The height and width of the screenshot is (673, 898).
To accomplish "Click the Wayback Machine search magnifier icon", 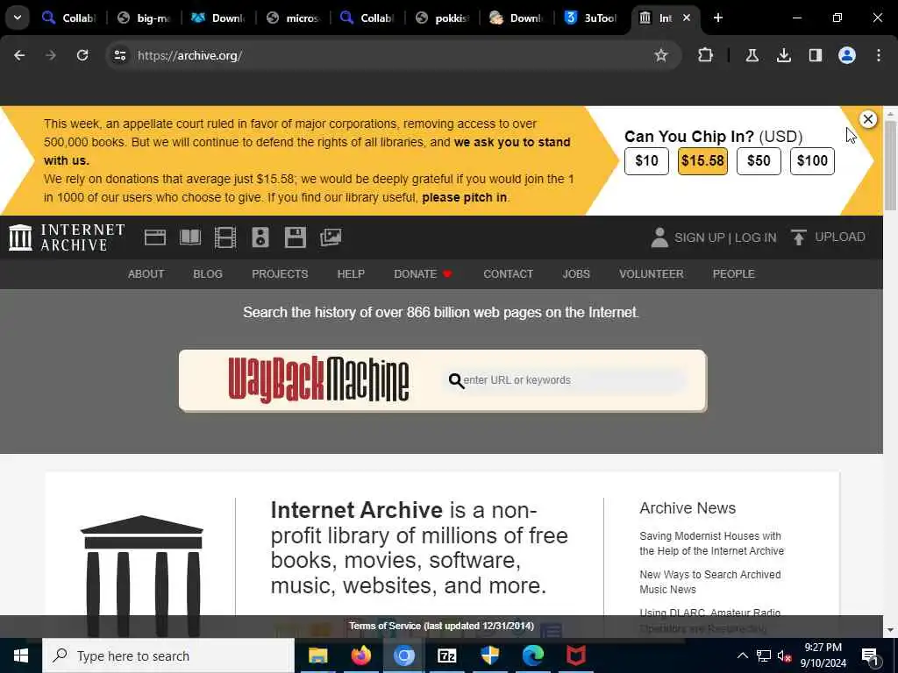I will pos(456,380).
